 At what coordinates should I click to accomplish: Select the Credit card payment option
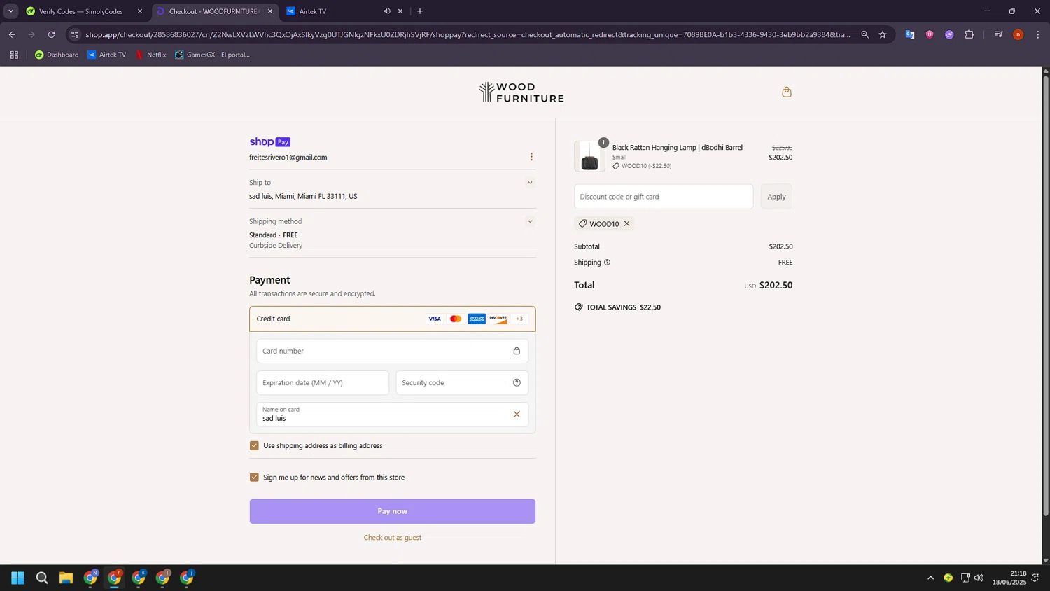[x=393, y=319]
